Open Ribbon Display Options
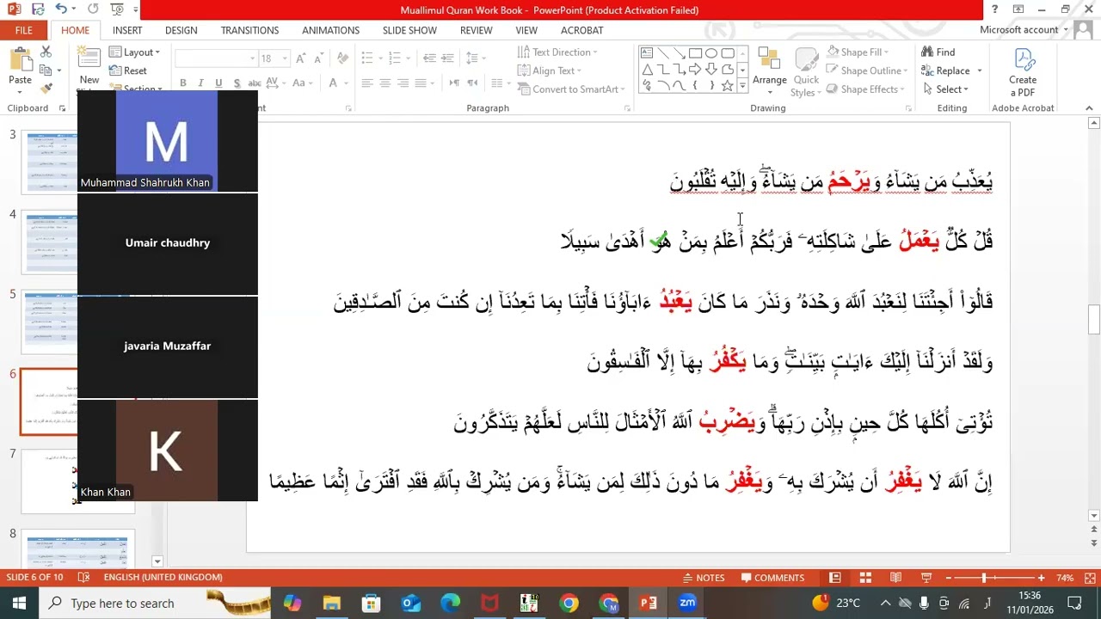1101x619 pixels. 1018,9
